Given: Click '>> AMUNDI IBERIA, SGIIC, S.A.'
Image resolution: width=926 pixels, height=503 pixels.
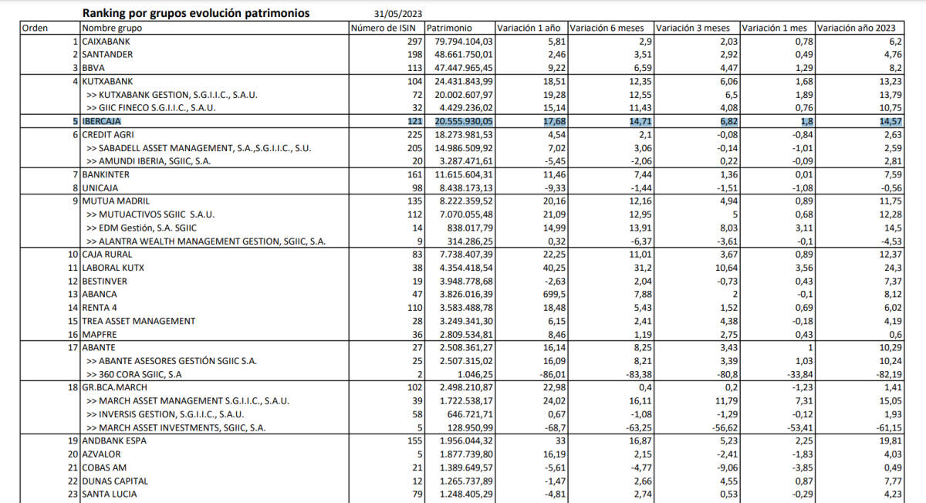Looking at the screenshot, I should tap(148, 160).
